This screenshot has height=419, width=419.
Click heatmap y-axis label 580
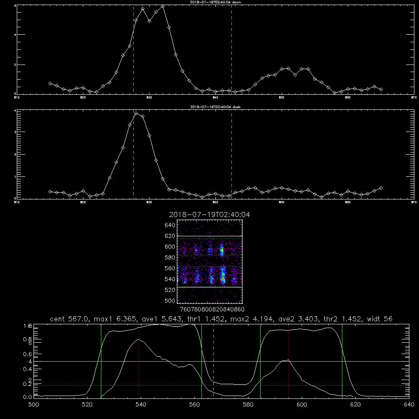pyautogui.click(x=170, y=258)
